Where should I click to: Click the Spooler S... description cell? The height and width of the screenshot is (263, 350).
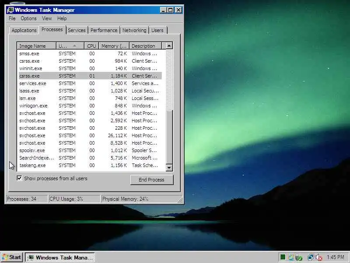point(144,150)
